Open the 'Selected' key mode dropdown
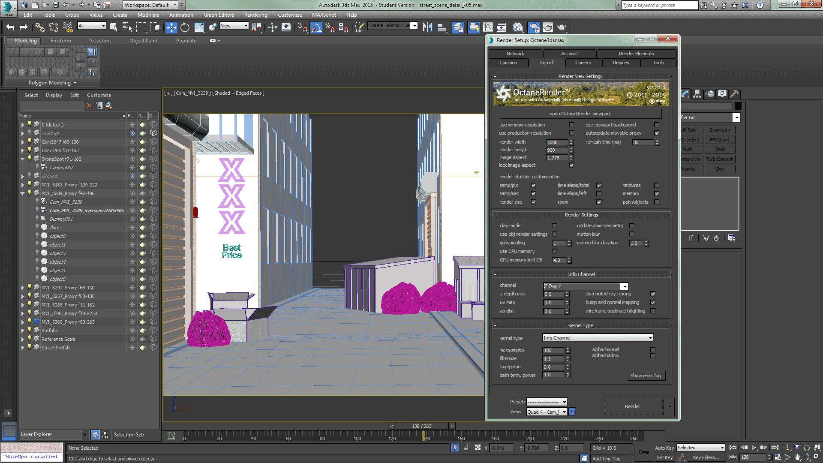 (701, 448)
